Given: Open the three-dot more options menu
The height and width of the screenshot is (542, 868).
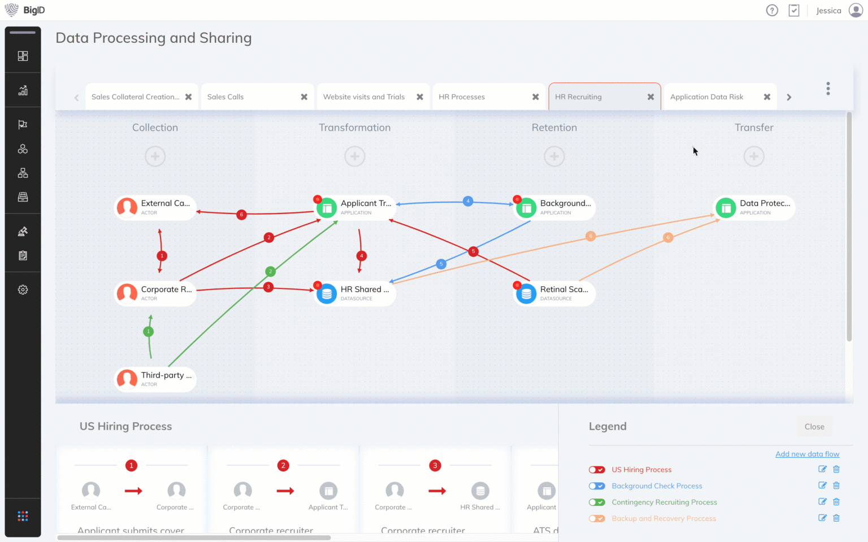Looking at the screenshot, I should pyautogui.click(x=828, y=89).
